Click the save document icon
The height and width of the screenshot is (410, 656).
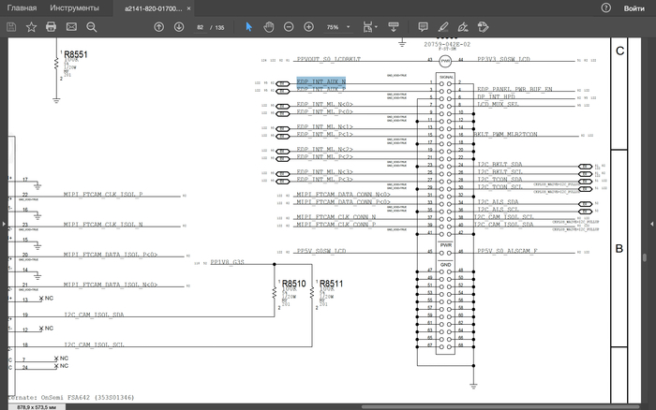pos(10,26)
